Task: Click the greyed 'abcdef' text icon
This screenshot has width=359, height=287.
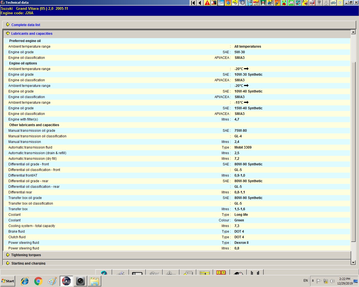Action: pyautogui.click(x=154, y=273)
